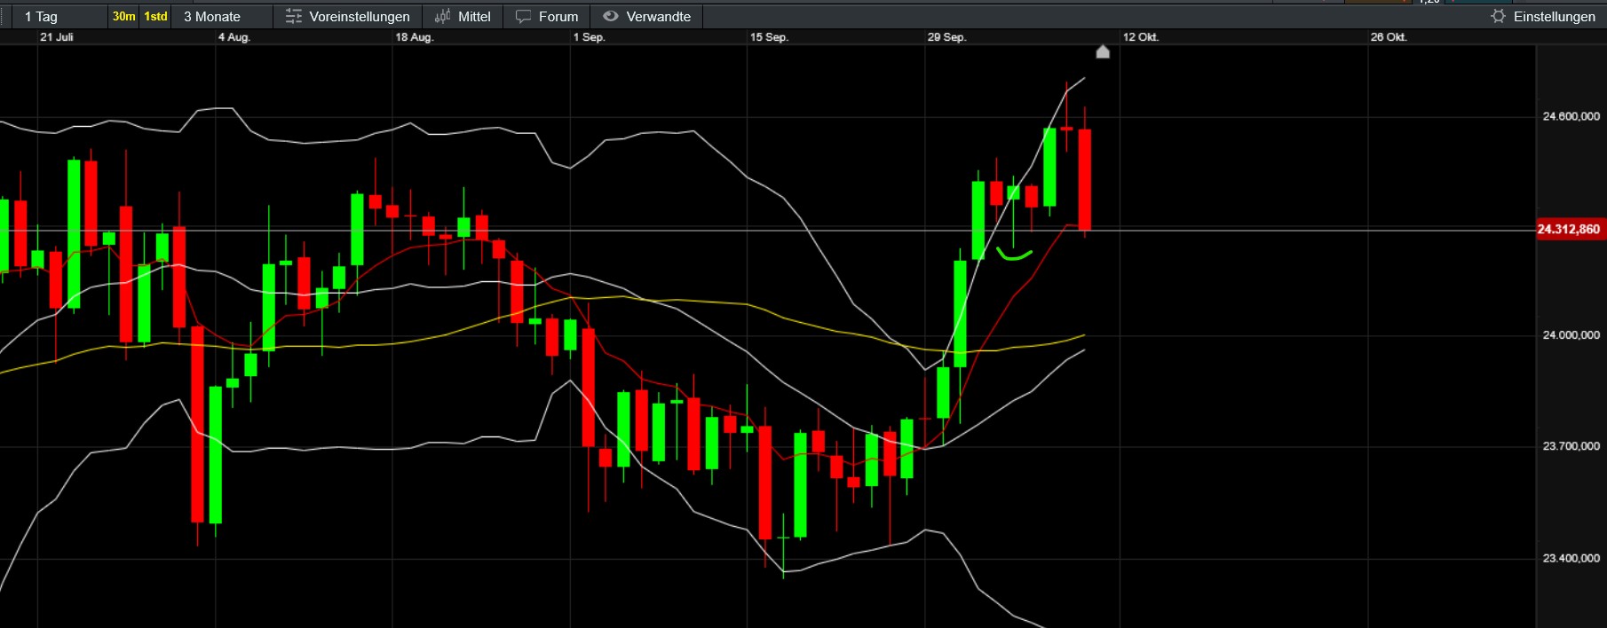Click the current price label 24,312,860
Screen dimensions: 1607x628
coord(1569,230)
